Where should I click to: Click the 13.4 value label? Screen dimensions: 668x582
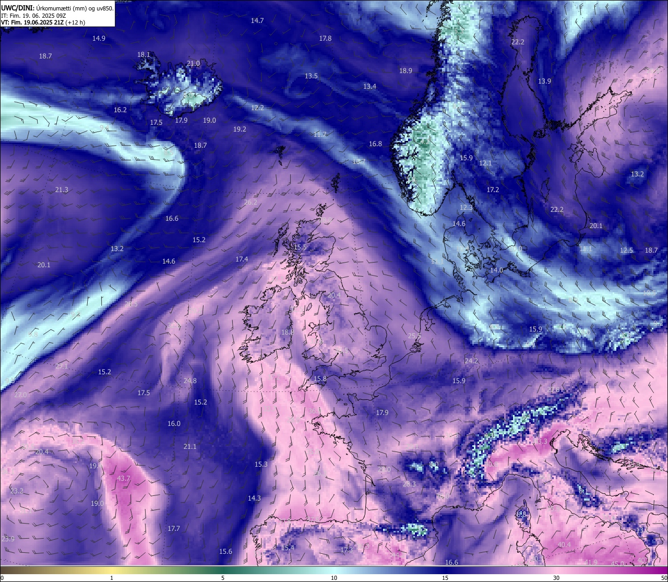click(369, 86)
